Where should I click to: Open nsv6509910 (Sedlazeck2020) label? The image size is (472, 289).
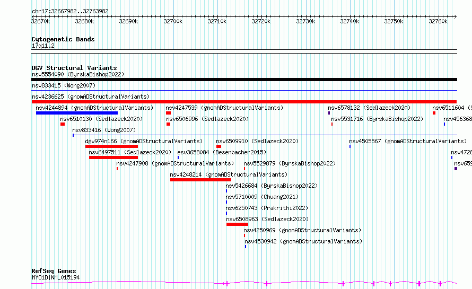(x=257, y=141)
